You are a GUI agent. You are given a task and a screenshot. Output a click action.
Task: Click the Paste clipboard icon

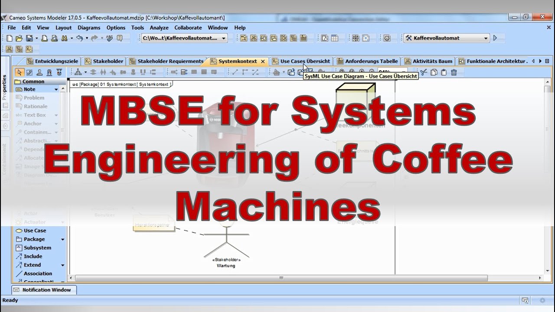pos(444,72)
